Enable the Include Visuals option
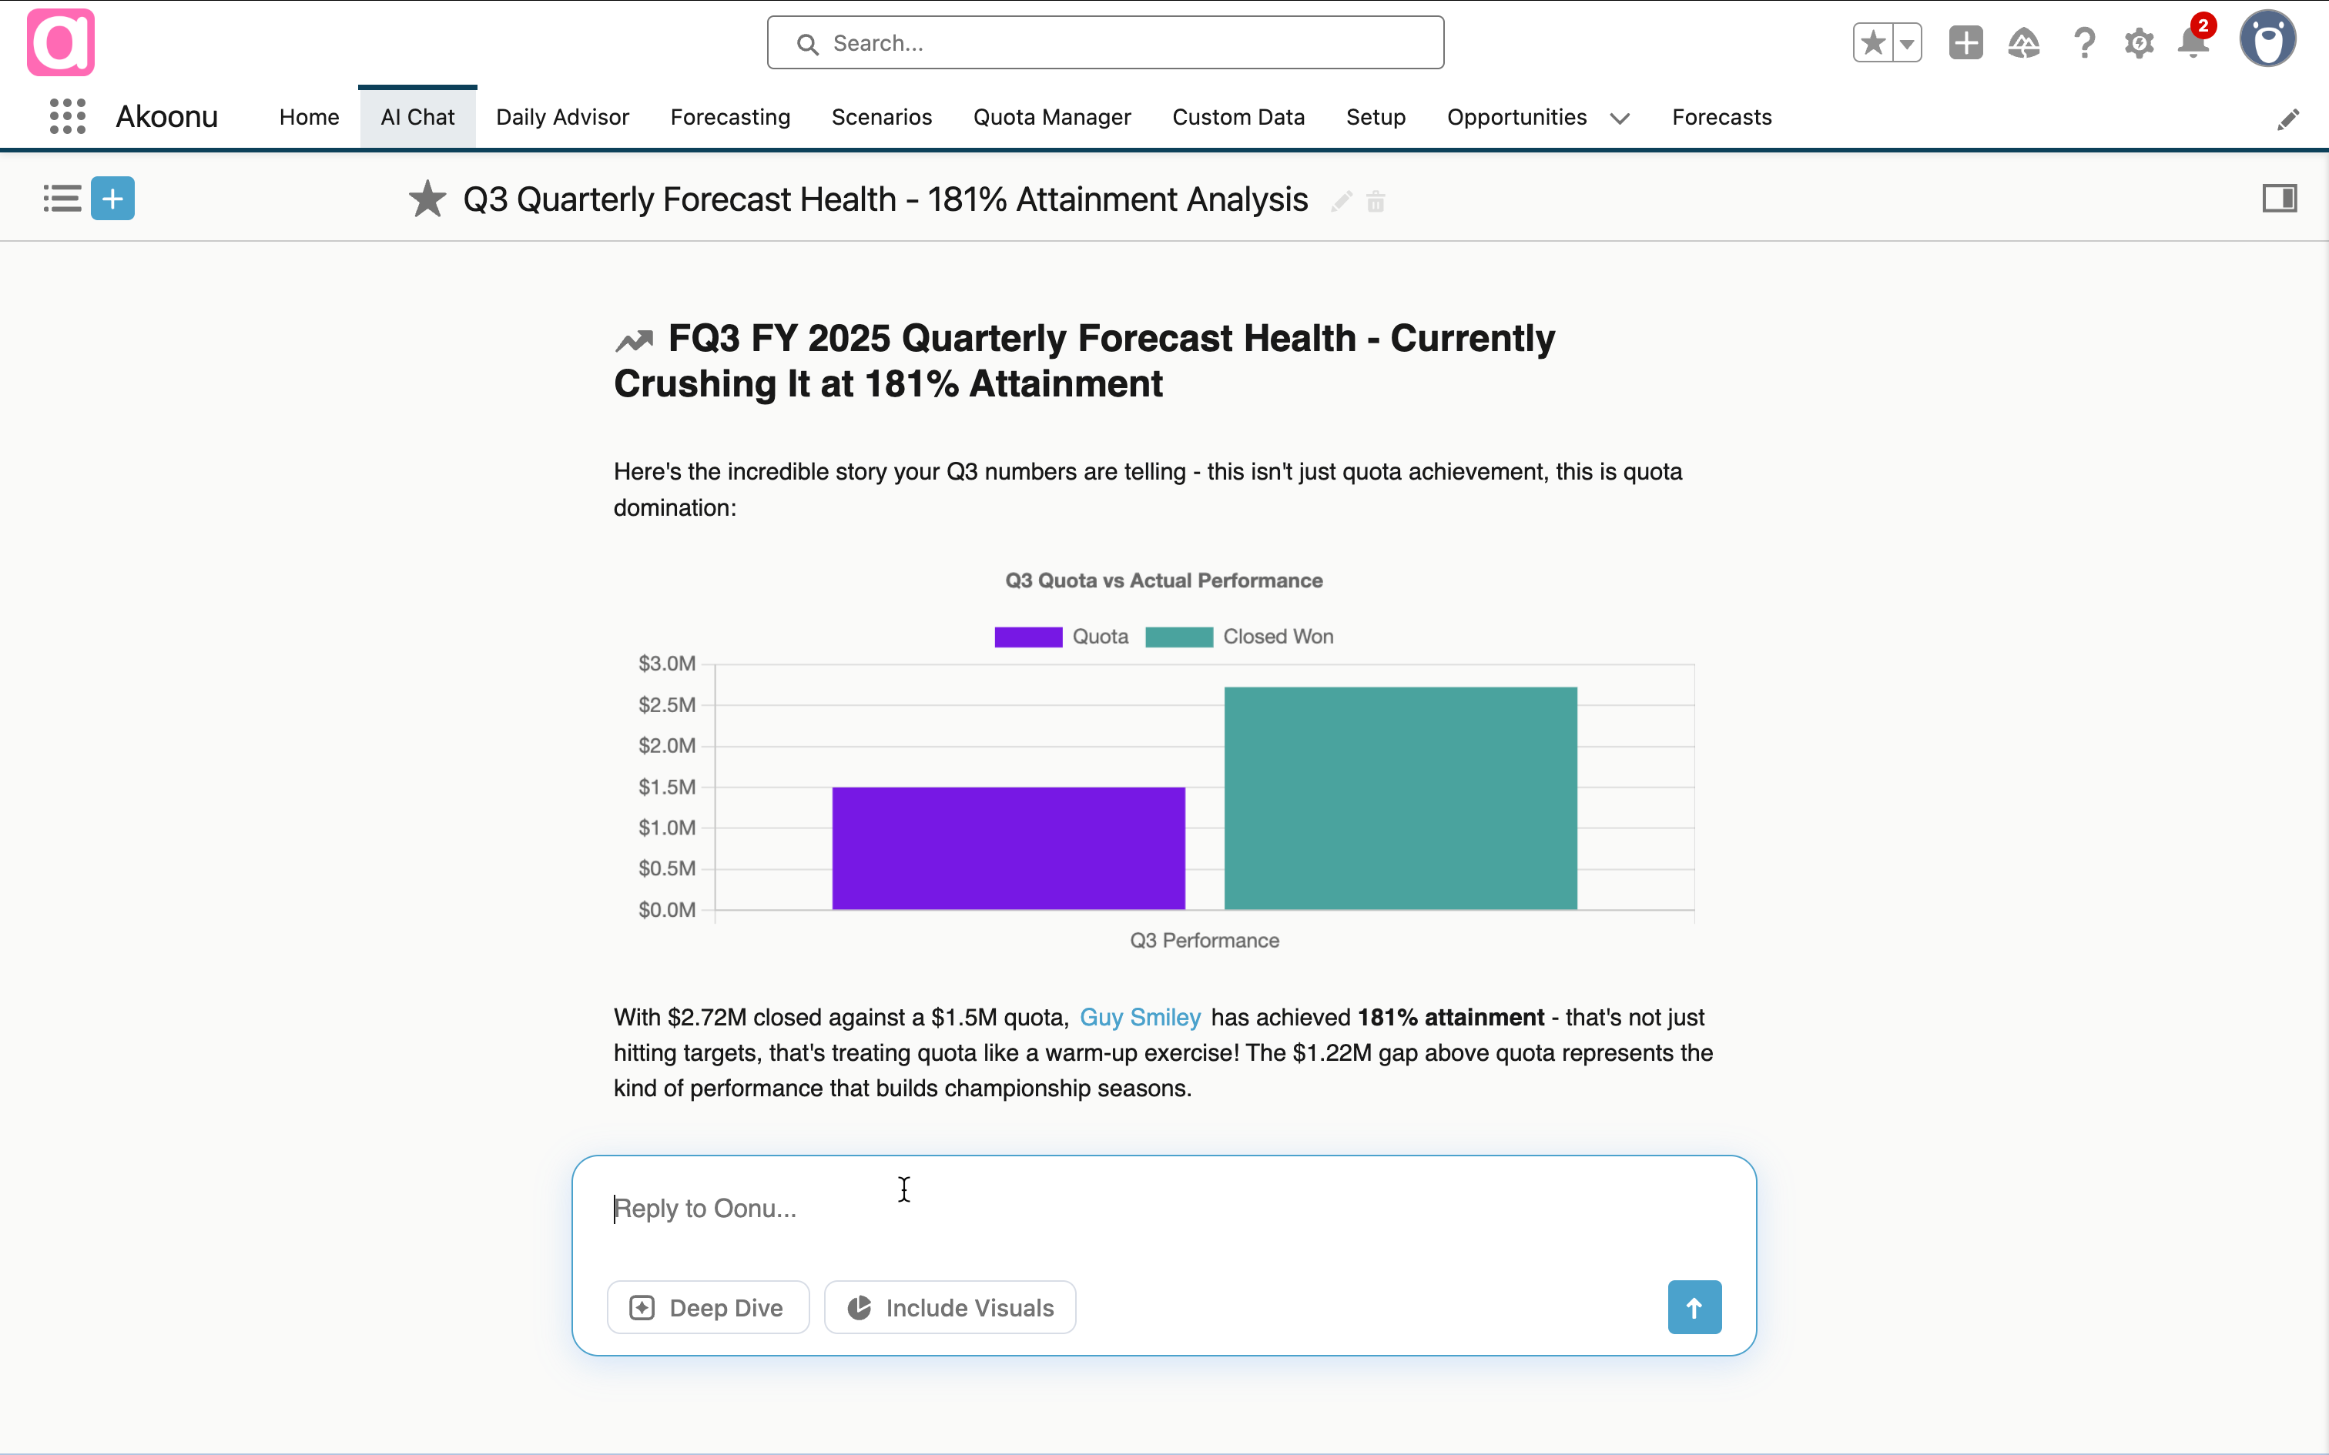This screenshot has width=2329, height=1455. click(949, 1307)
